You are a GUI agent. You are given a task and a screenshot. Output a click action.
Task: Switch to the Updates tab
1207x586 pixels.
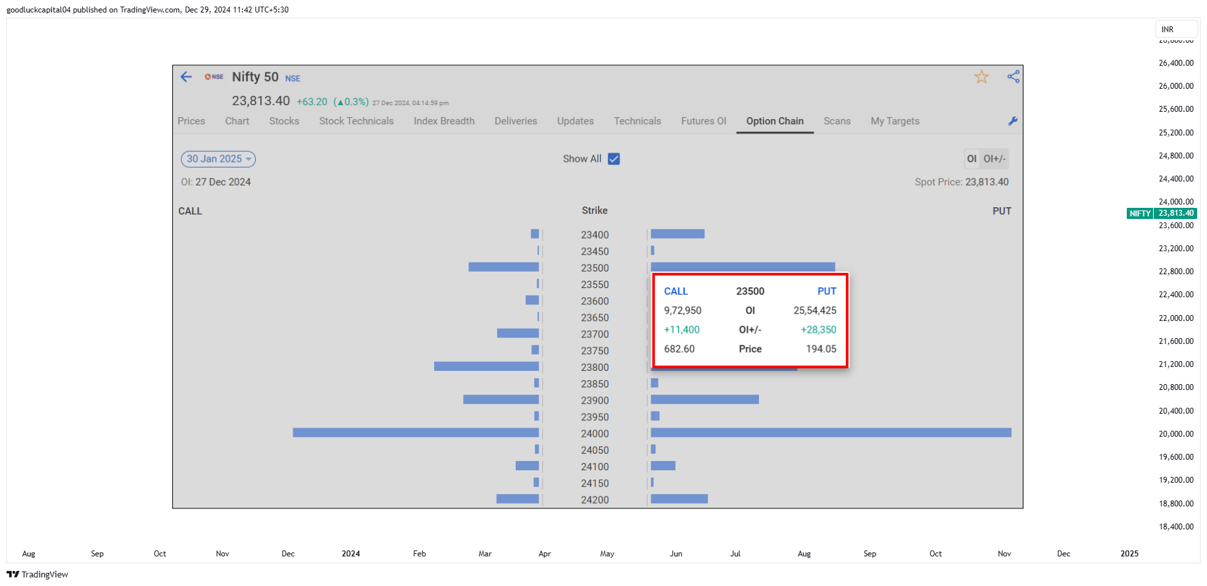[576, 121]
